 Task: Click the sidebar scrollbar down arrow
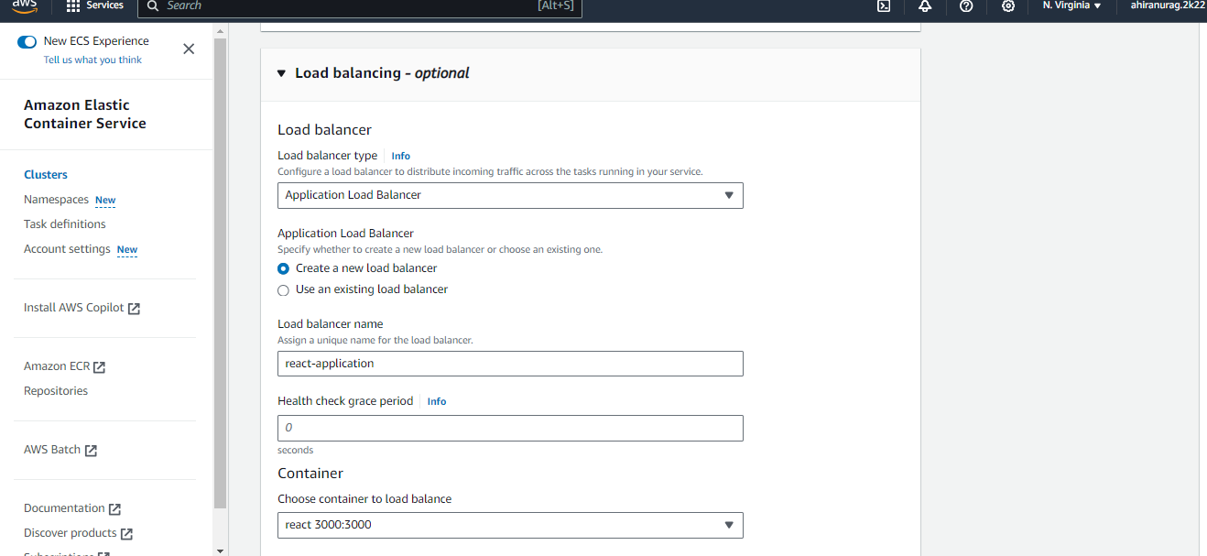[220, 551]
